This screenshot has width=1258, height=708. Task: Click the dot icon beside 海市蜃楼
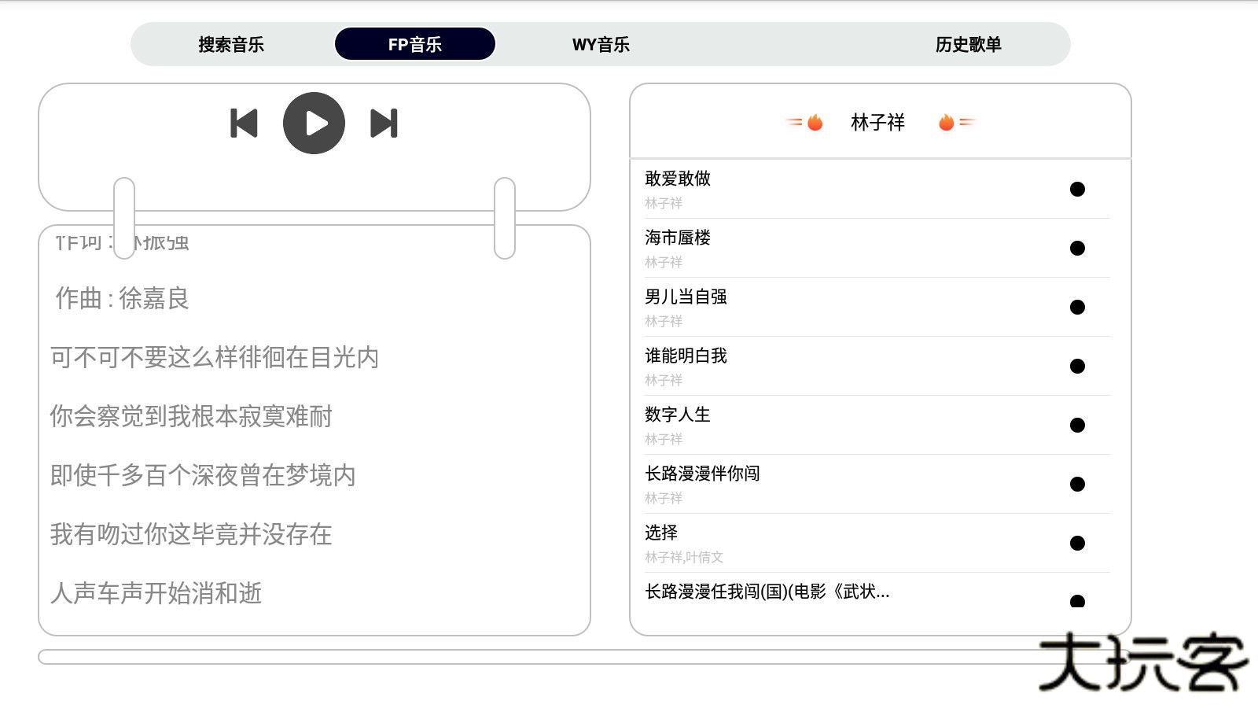point(1079,248)
